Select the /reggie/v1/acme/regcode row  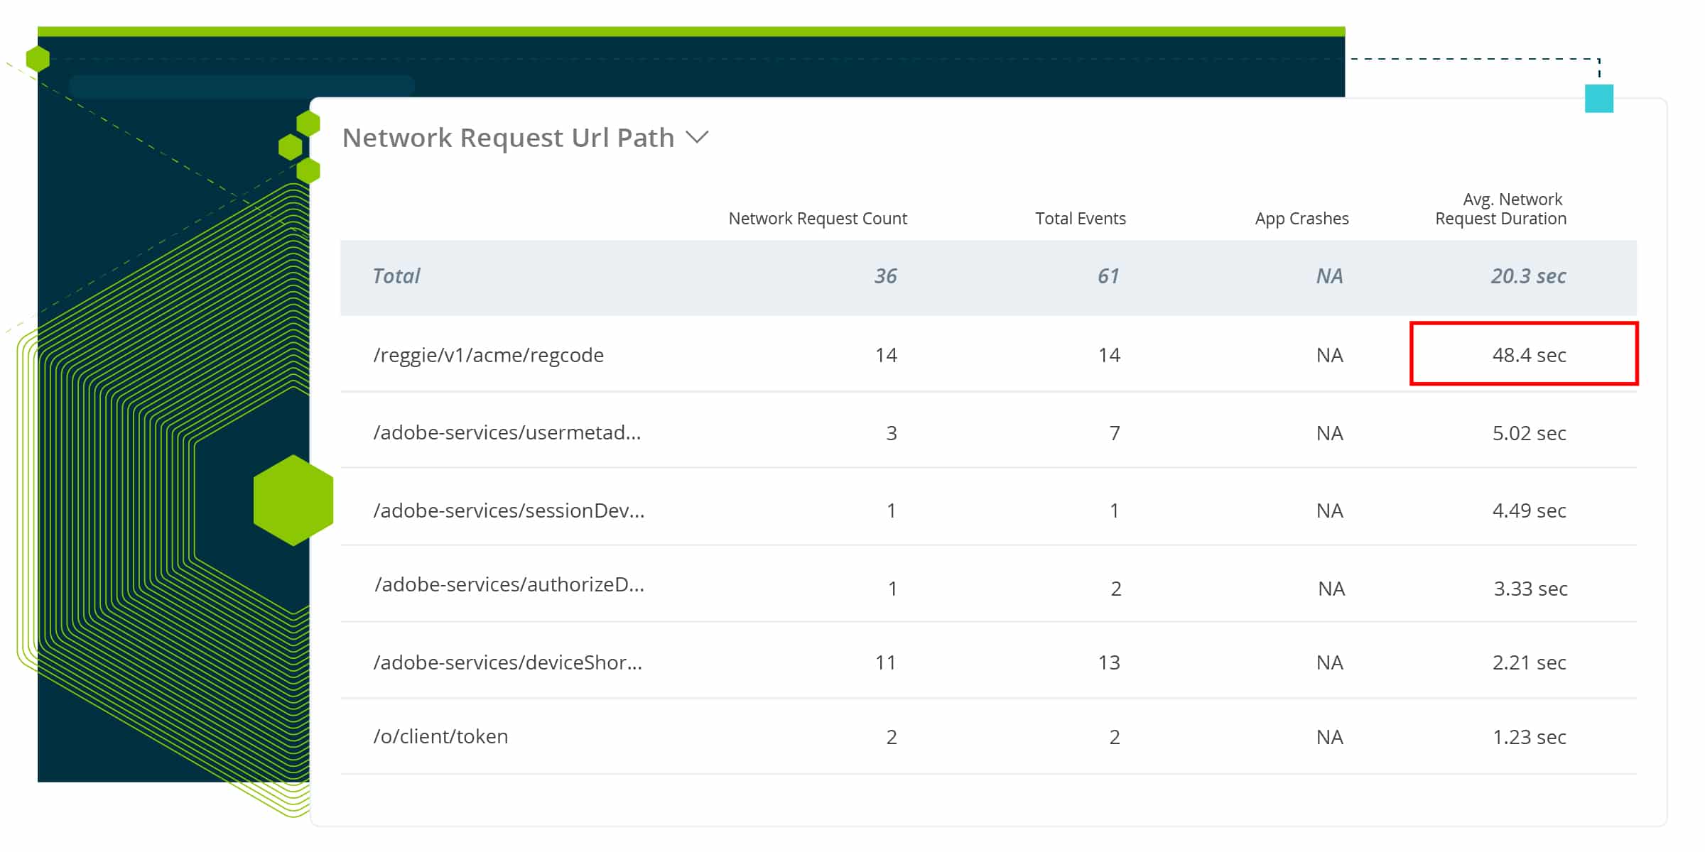(488, 355)
